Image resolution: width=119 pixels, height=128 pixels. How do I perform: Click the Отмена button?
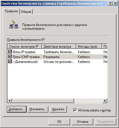[x=82, y=122]
